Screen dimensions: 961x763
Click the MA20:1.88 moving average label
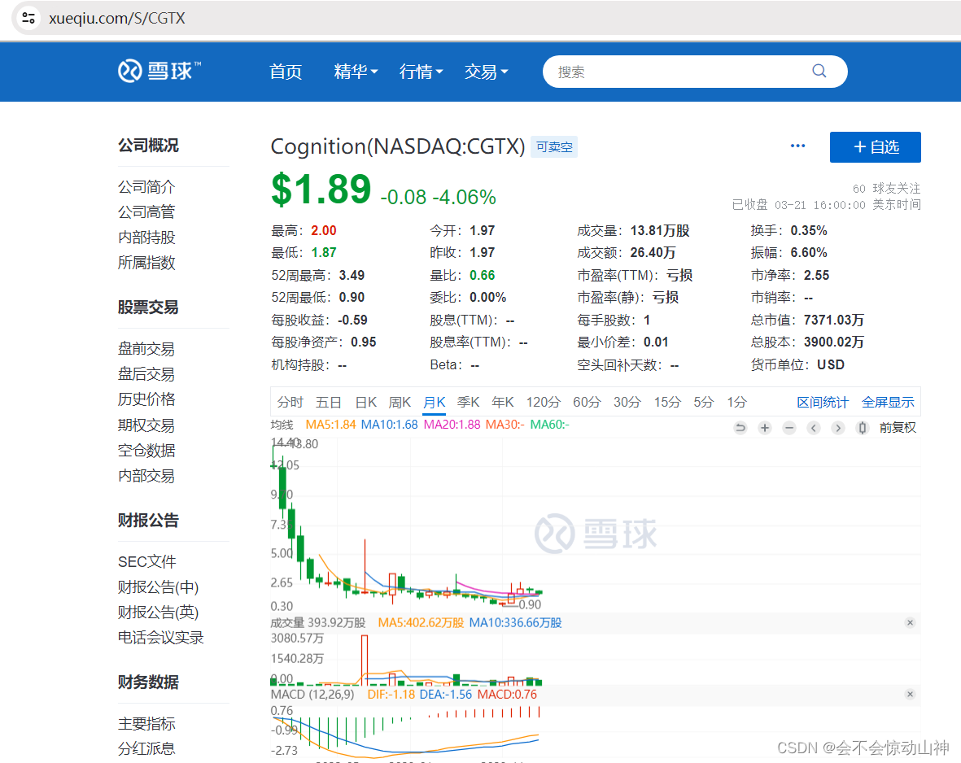point(452,425)
